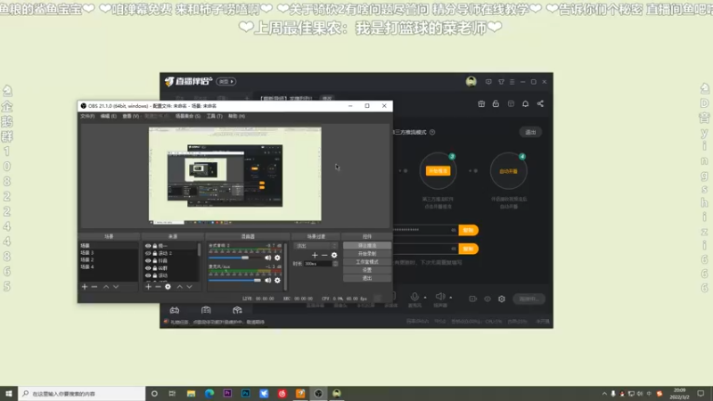Move the selected source up
Image resolution: width=713 pixels, height=401 pixels.
[180, 287]
